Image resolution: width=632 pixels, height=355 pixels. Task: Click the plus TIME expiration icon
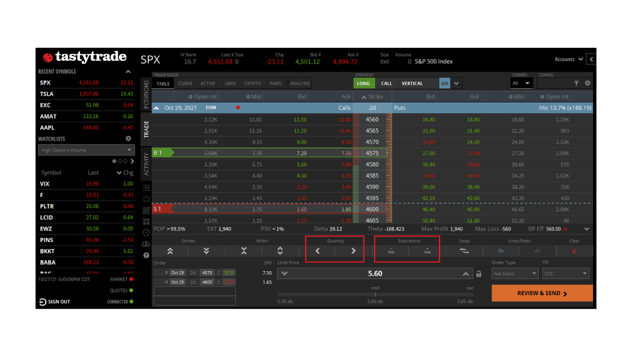tap(427, 251)
